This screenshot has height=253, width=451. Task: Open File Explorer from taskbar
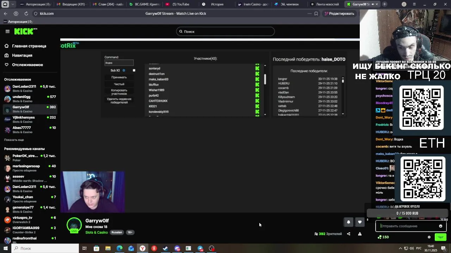(108, 248)
